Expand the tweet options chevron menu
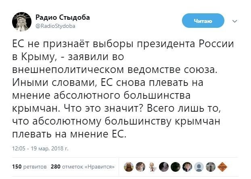Screen dimensions: 251x179 point(236,21)
